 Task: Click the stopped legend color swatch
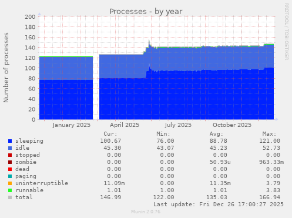coord(10,155)
